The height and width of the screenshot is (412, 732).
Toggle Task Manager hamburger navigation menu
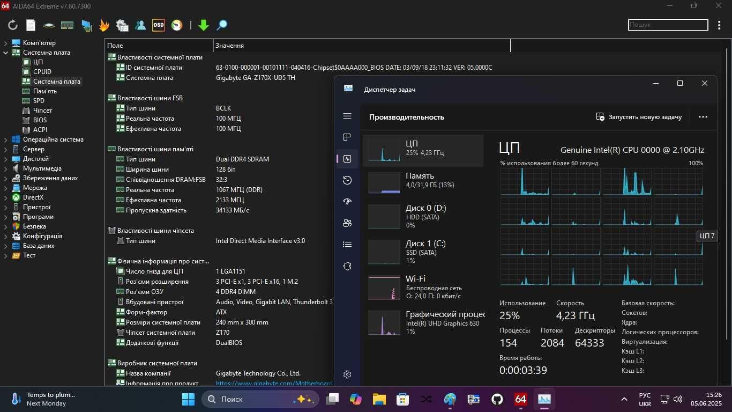pyautogui.click(x=347, y=116)
